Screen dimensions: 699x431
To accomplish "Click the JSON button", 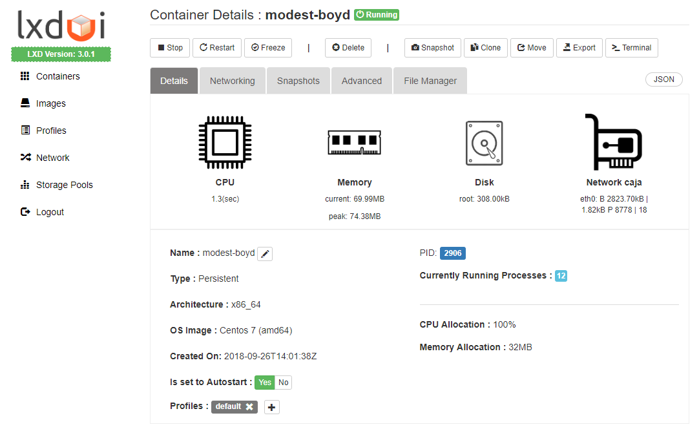I will click(663, 79).
